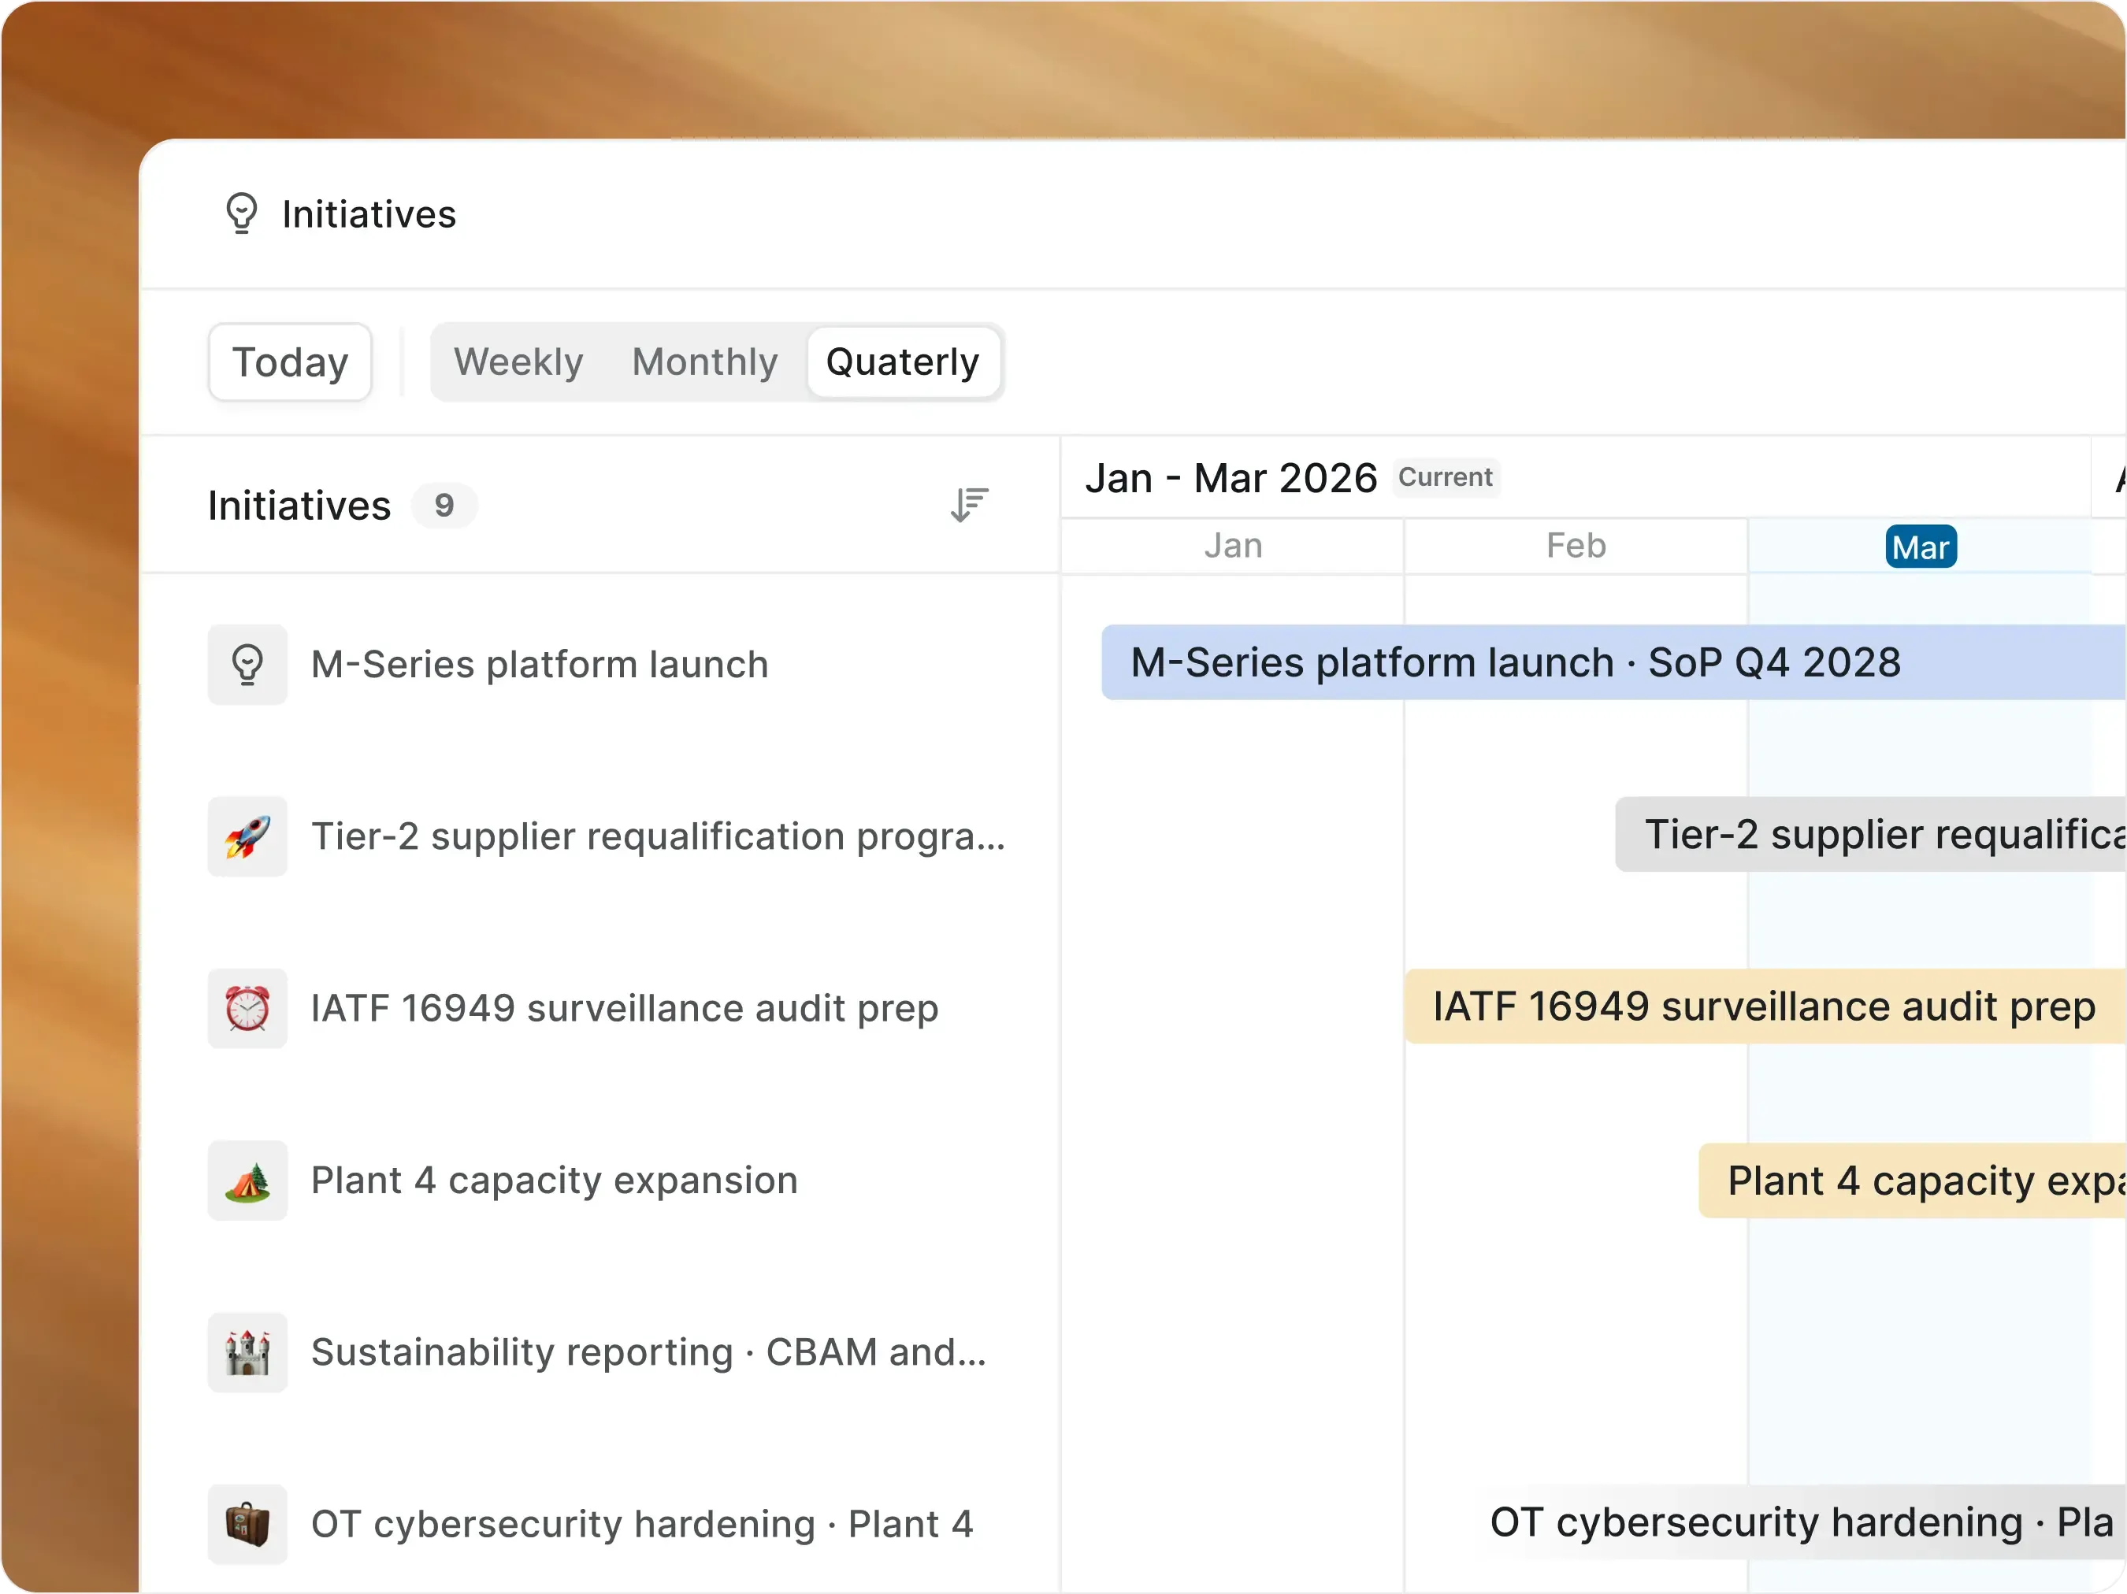The width and height of the screenshot is (2127, 1594).
Task: Open IATF 16949 surveillance audit prep row
Action: [x=601, y=1009]
